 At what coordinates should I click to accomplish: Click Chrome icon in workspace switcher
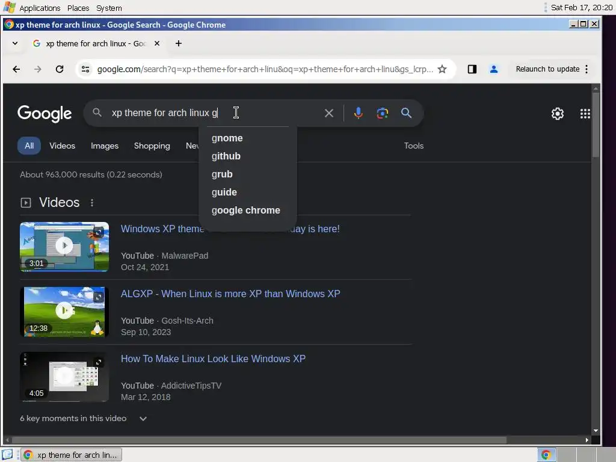[x=546, y=455]
